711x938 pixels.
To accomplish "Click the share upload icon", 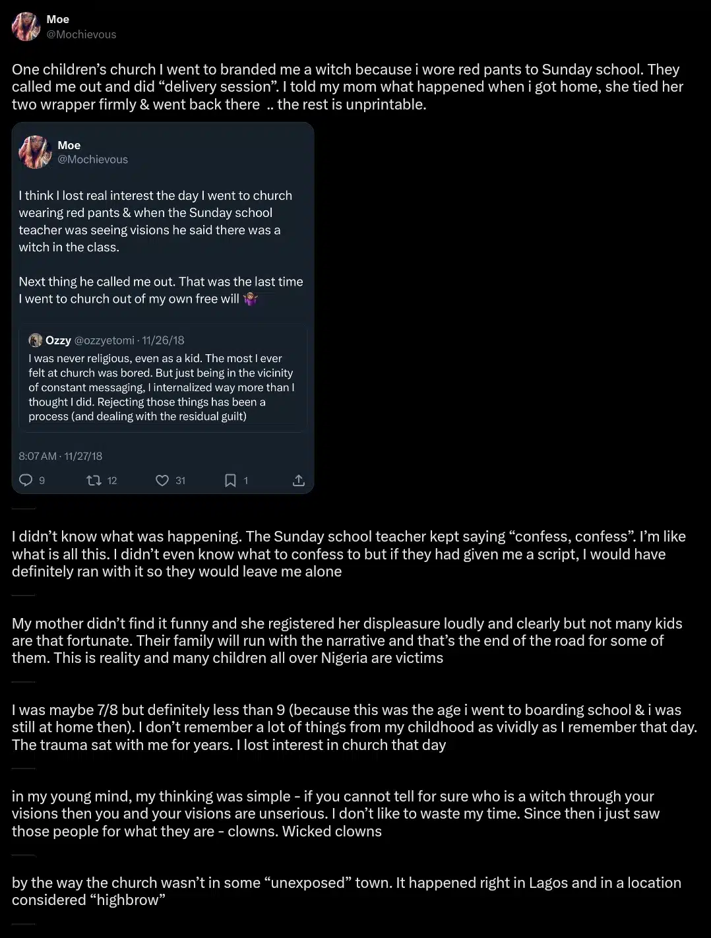I will coord(298,480).
